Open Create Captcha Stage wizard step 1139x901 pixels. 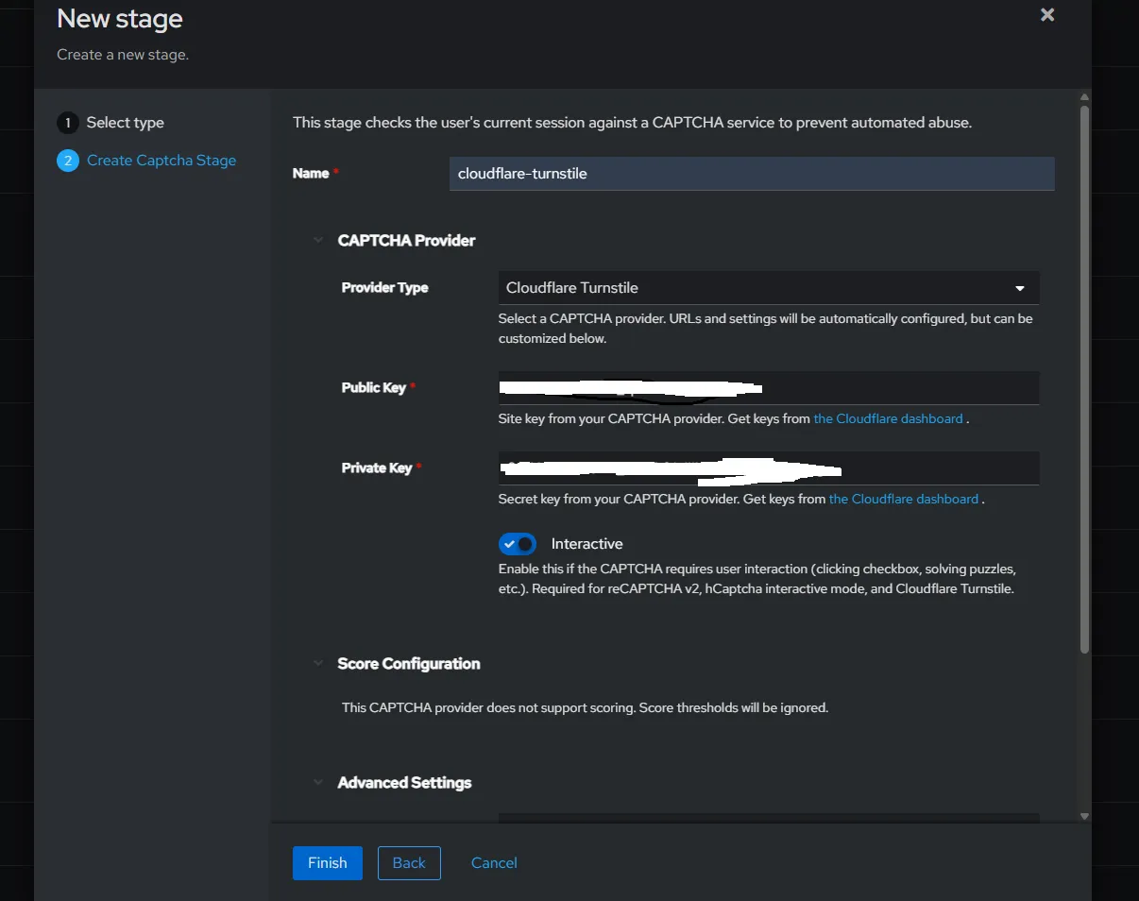[161, 161]
